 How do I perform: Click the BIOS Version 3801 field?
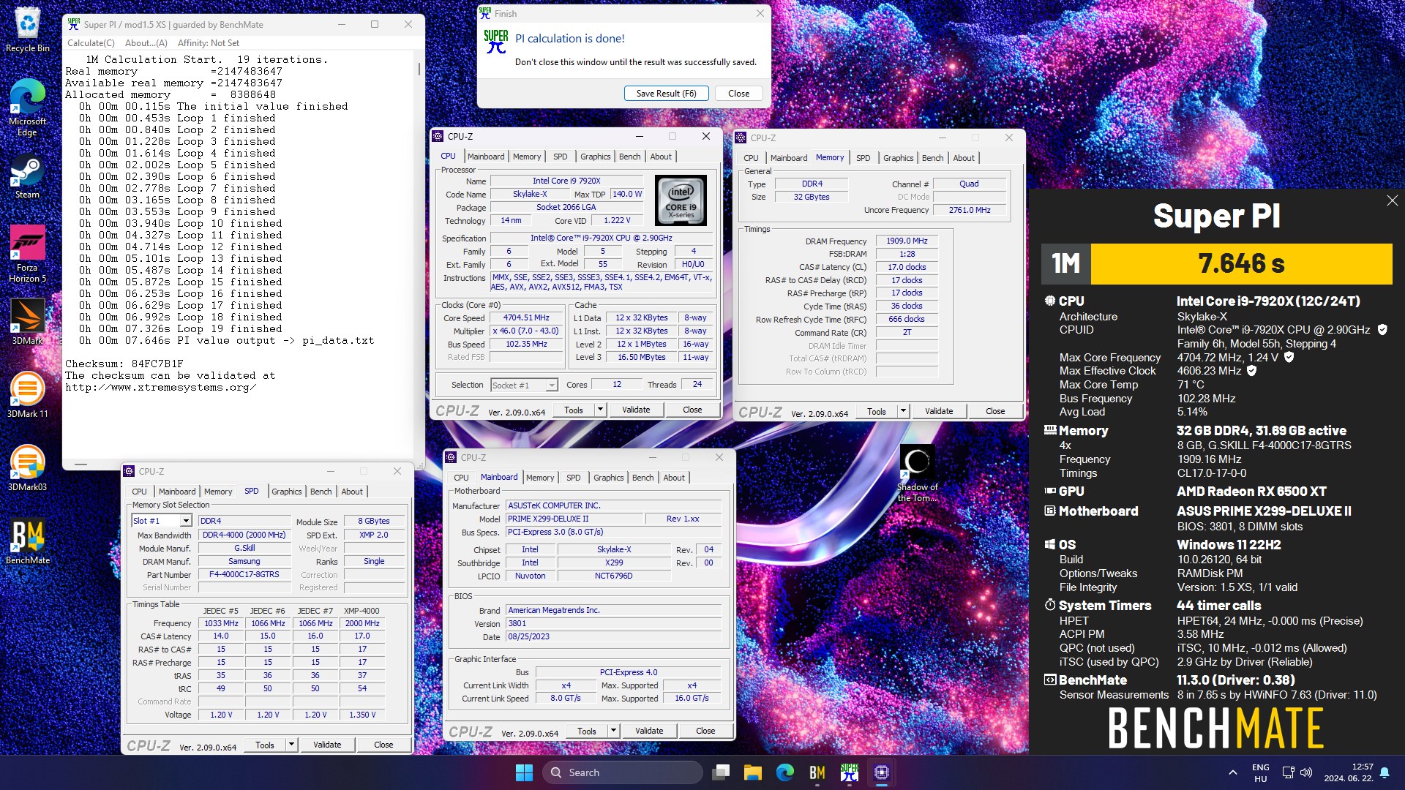[613, 624]
